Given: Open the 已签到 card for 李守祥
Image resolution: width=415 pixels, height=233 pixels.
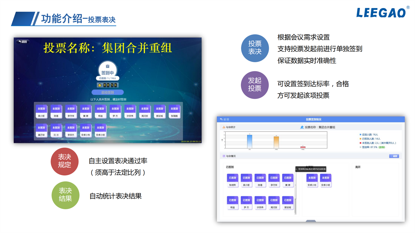Looking at the screenshot, I should pyautogui.click(x=274, y=181).
